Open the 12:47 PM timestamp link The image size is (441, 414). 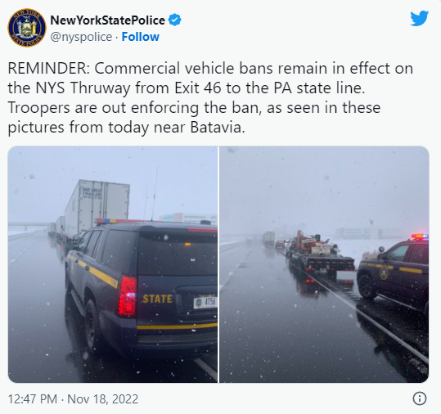33,399
